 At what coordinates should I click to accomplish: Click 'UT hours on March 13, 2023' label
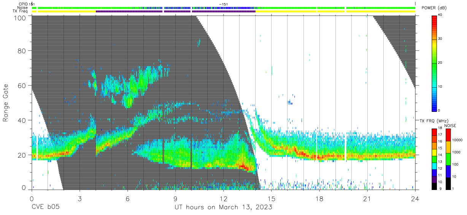[x=223, y=207]
